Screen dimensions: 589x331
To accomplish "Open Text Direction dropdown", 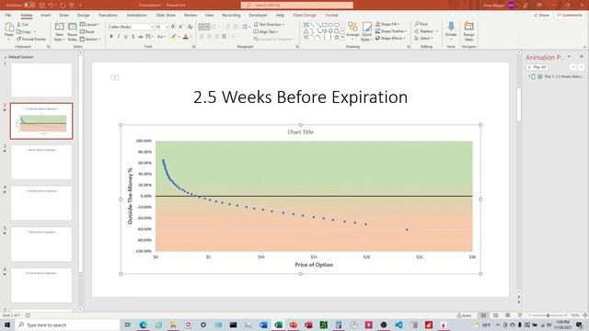I will click(269, 25).
